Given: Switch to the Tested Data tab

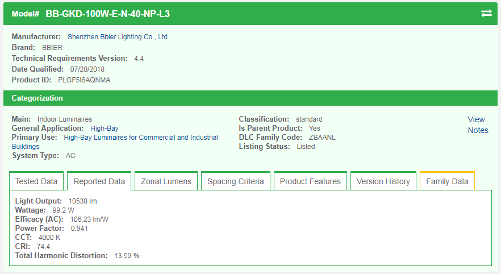Looking at the screenshot, I should 36,181.
